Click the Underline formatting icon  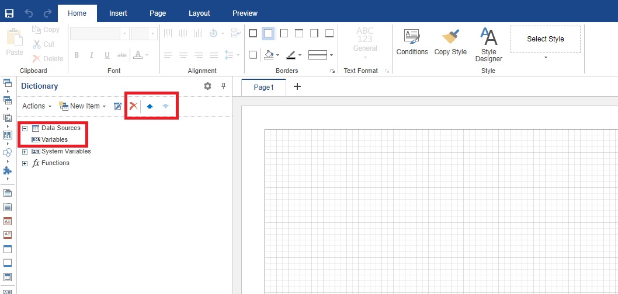pos(107,55)
